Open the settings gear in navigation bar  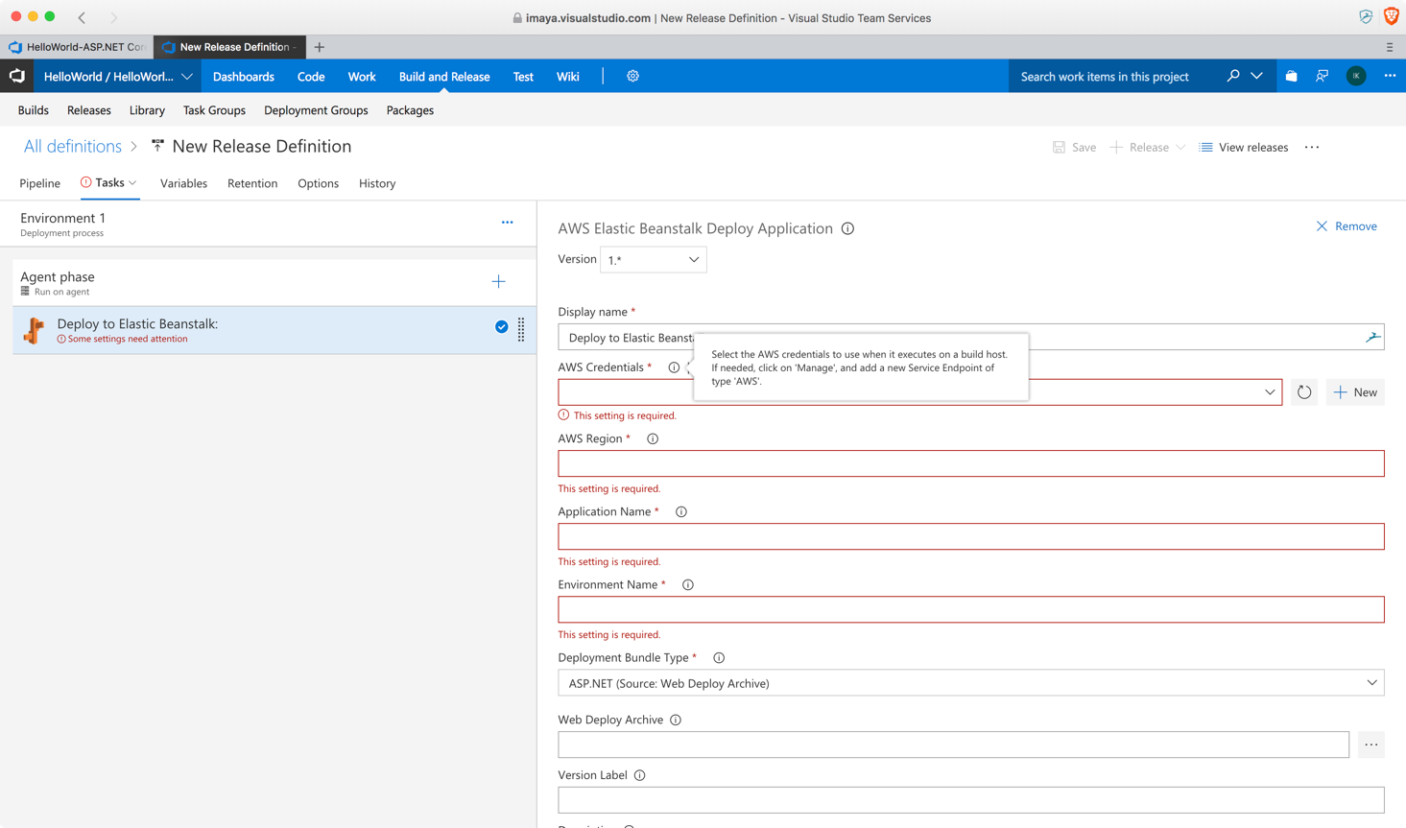(x=632, y=76)
